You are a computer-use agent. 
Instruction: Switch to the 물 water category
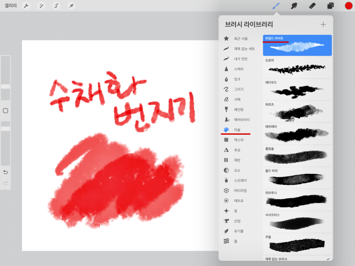[239, 241]
